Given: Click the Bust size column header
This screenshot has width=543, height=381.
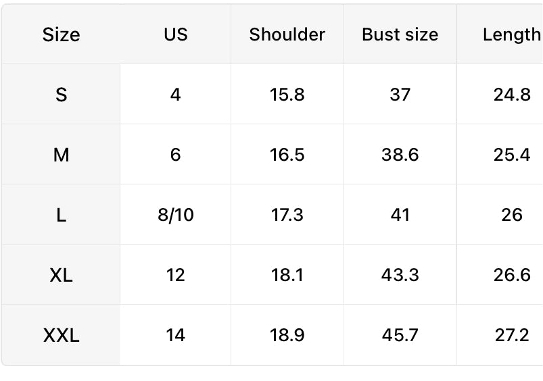Looking at the screenshot, I should click(400, 34).
